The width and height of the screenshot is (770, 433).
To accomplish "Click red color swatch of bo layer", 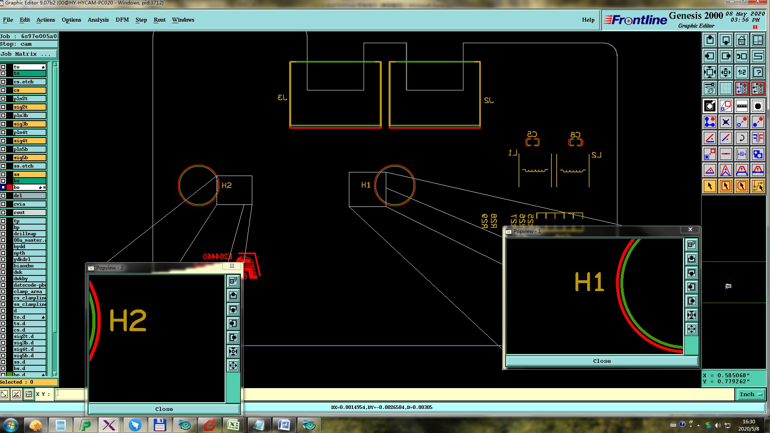I will pyautogui.click(x=10, y=187).
